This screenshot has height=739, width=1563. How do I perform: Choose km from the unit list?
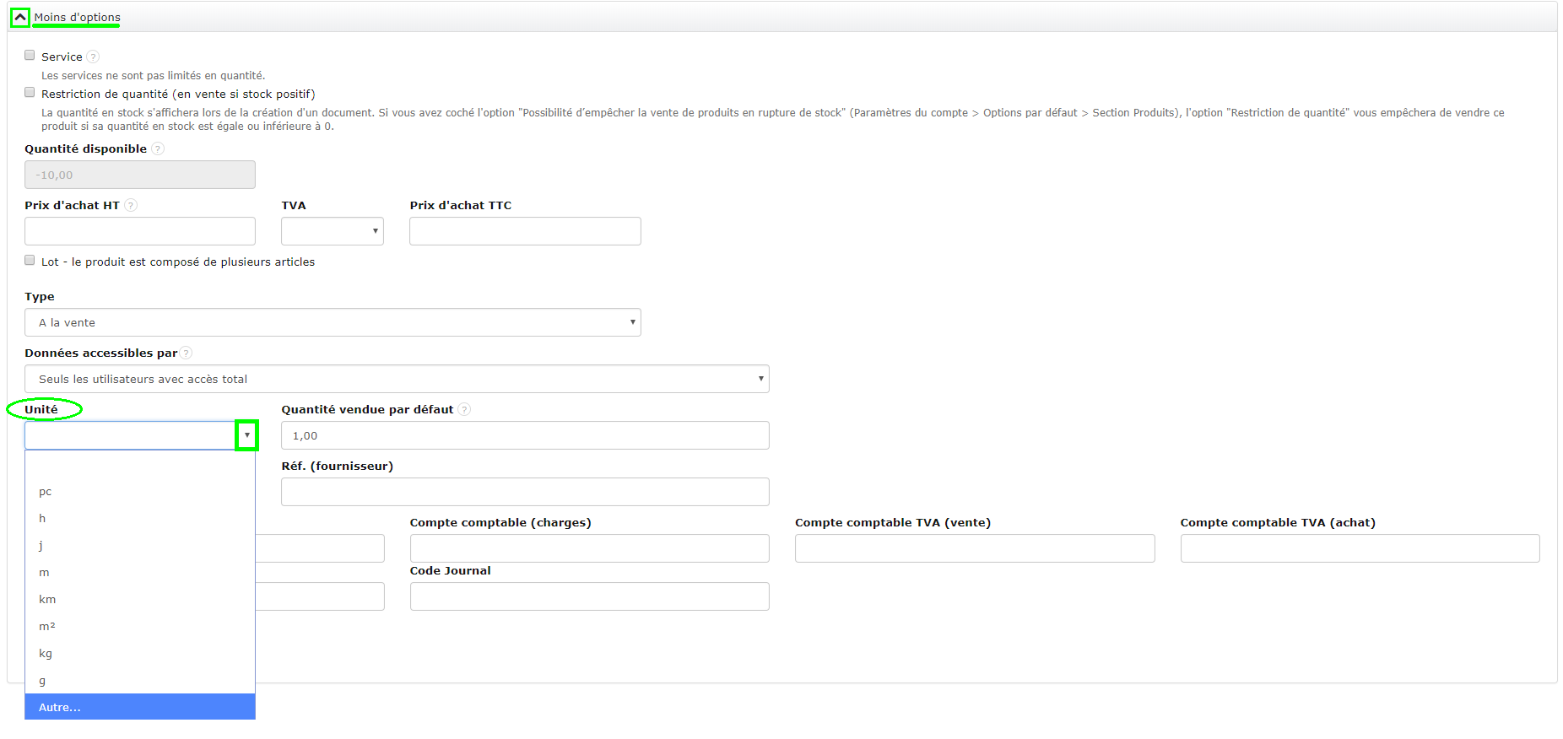click(x=47, y=599)
